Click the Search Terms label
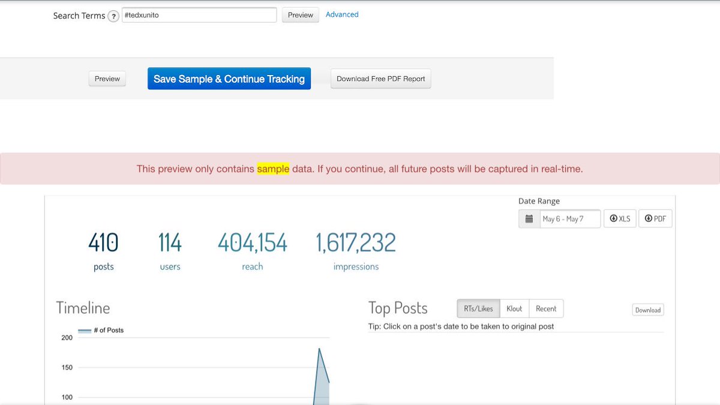 click(x=79, y=16)
